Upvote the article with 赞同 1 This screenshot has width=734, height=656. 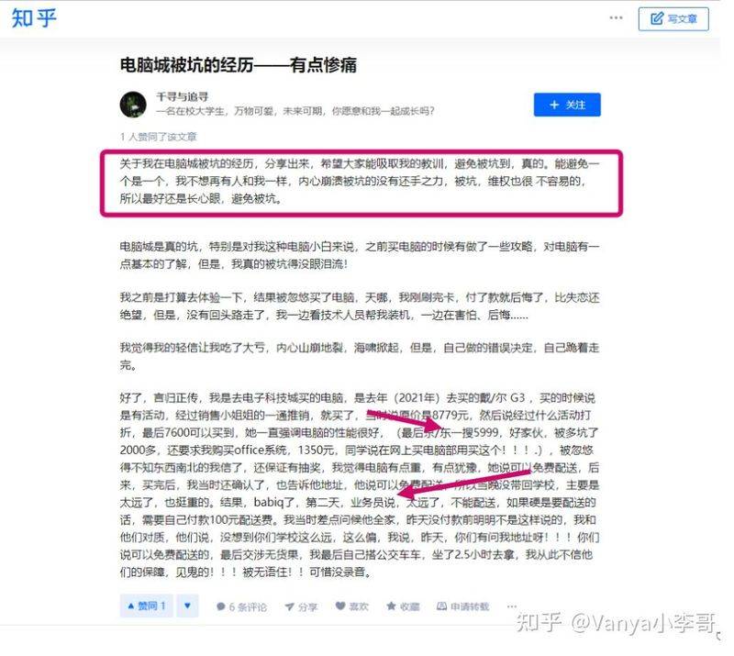coord(147,606)
